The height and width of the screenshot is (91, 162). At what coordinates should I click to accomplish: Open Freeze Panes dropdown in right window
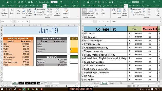[x=138, y=15]
